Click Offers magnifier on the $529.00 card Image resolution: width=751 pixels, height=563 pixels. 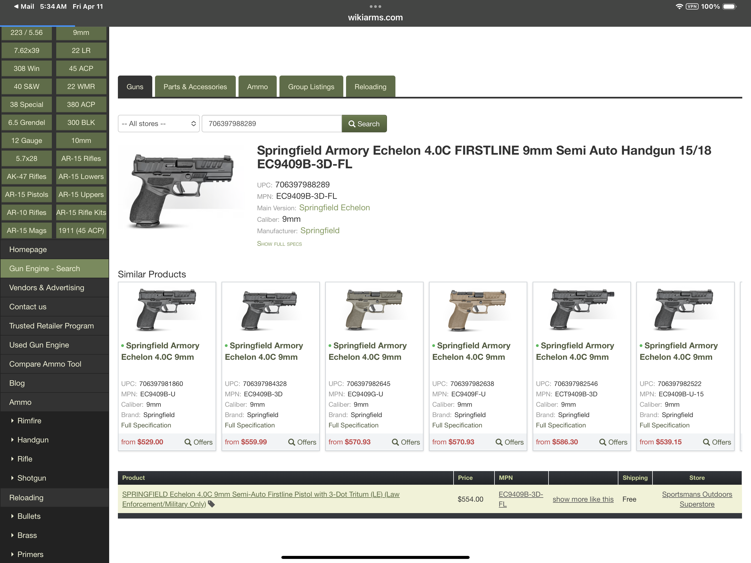(198, 442)
